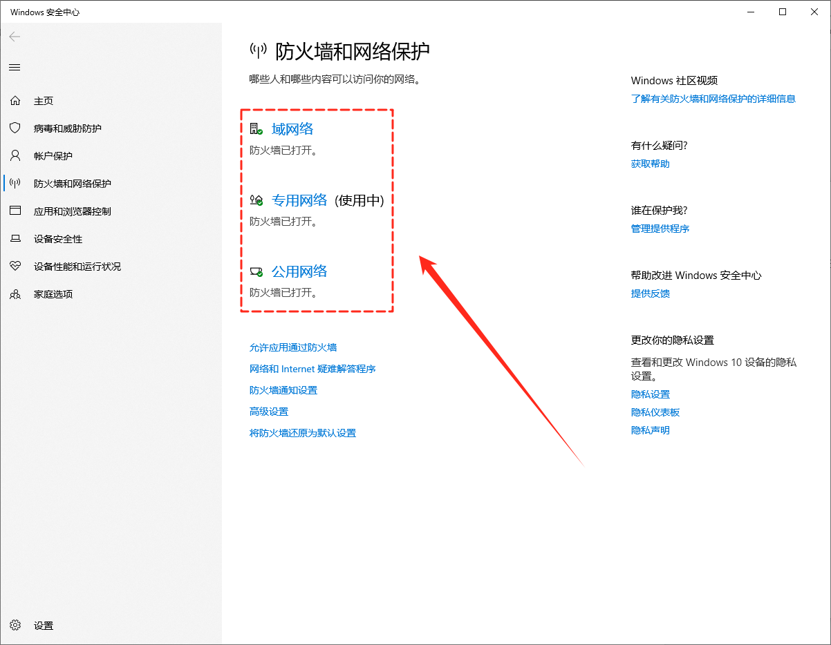The width and height of the screenshot is (831, 645).
Task: Open 防火墙通知设置
Action: point(283,389)
